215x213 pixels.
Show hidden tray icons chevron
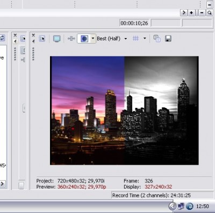point(173,207)
